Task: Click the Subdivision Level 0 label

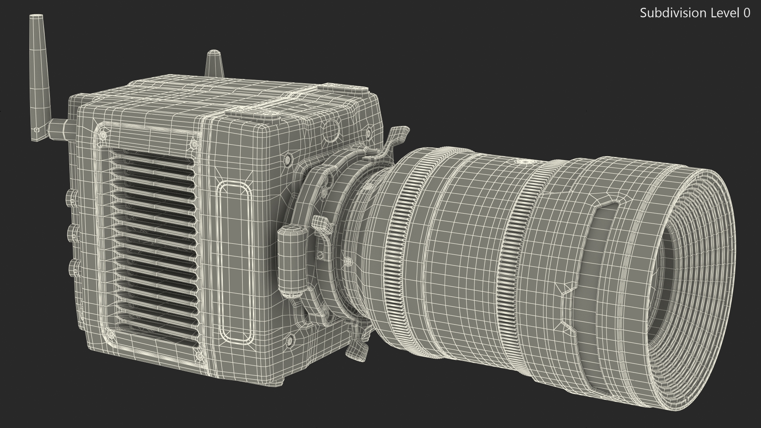Action: [695, 13]
